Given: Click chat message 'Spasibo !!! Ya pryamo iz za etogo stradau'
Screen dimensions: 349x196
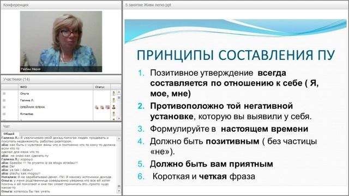Looking at the screenshot, I should (x=44, y=163).
